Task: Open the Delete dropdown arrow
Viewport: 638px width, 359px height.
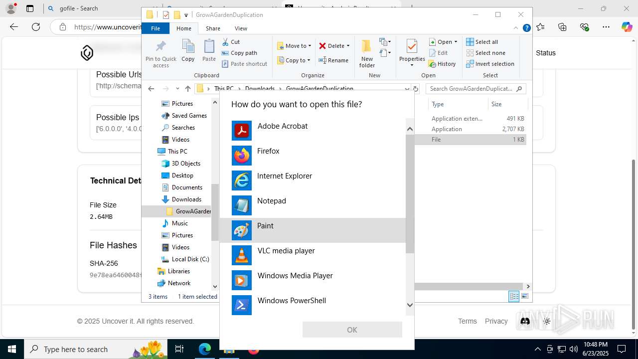Action: (348, 46)
